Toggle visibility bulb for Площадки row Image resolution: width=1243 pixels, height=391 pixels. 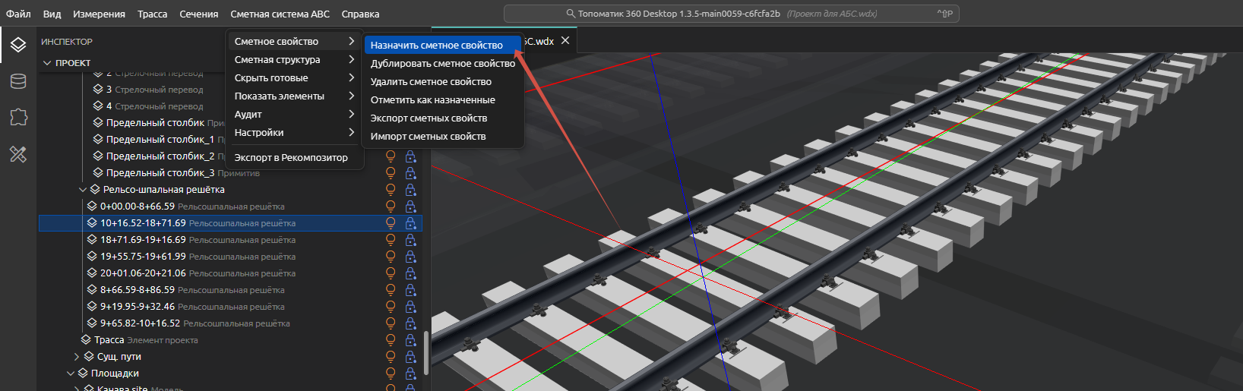coord(391,374)
